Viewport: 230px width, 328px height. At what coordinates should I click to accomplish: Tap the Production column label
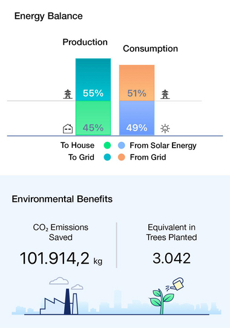click(x=85, y=42)
